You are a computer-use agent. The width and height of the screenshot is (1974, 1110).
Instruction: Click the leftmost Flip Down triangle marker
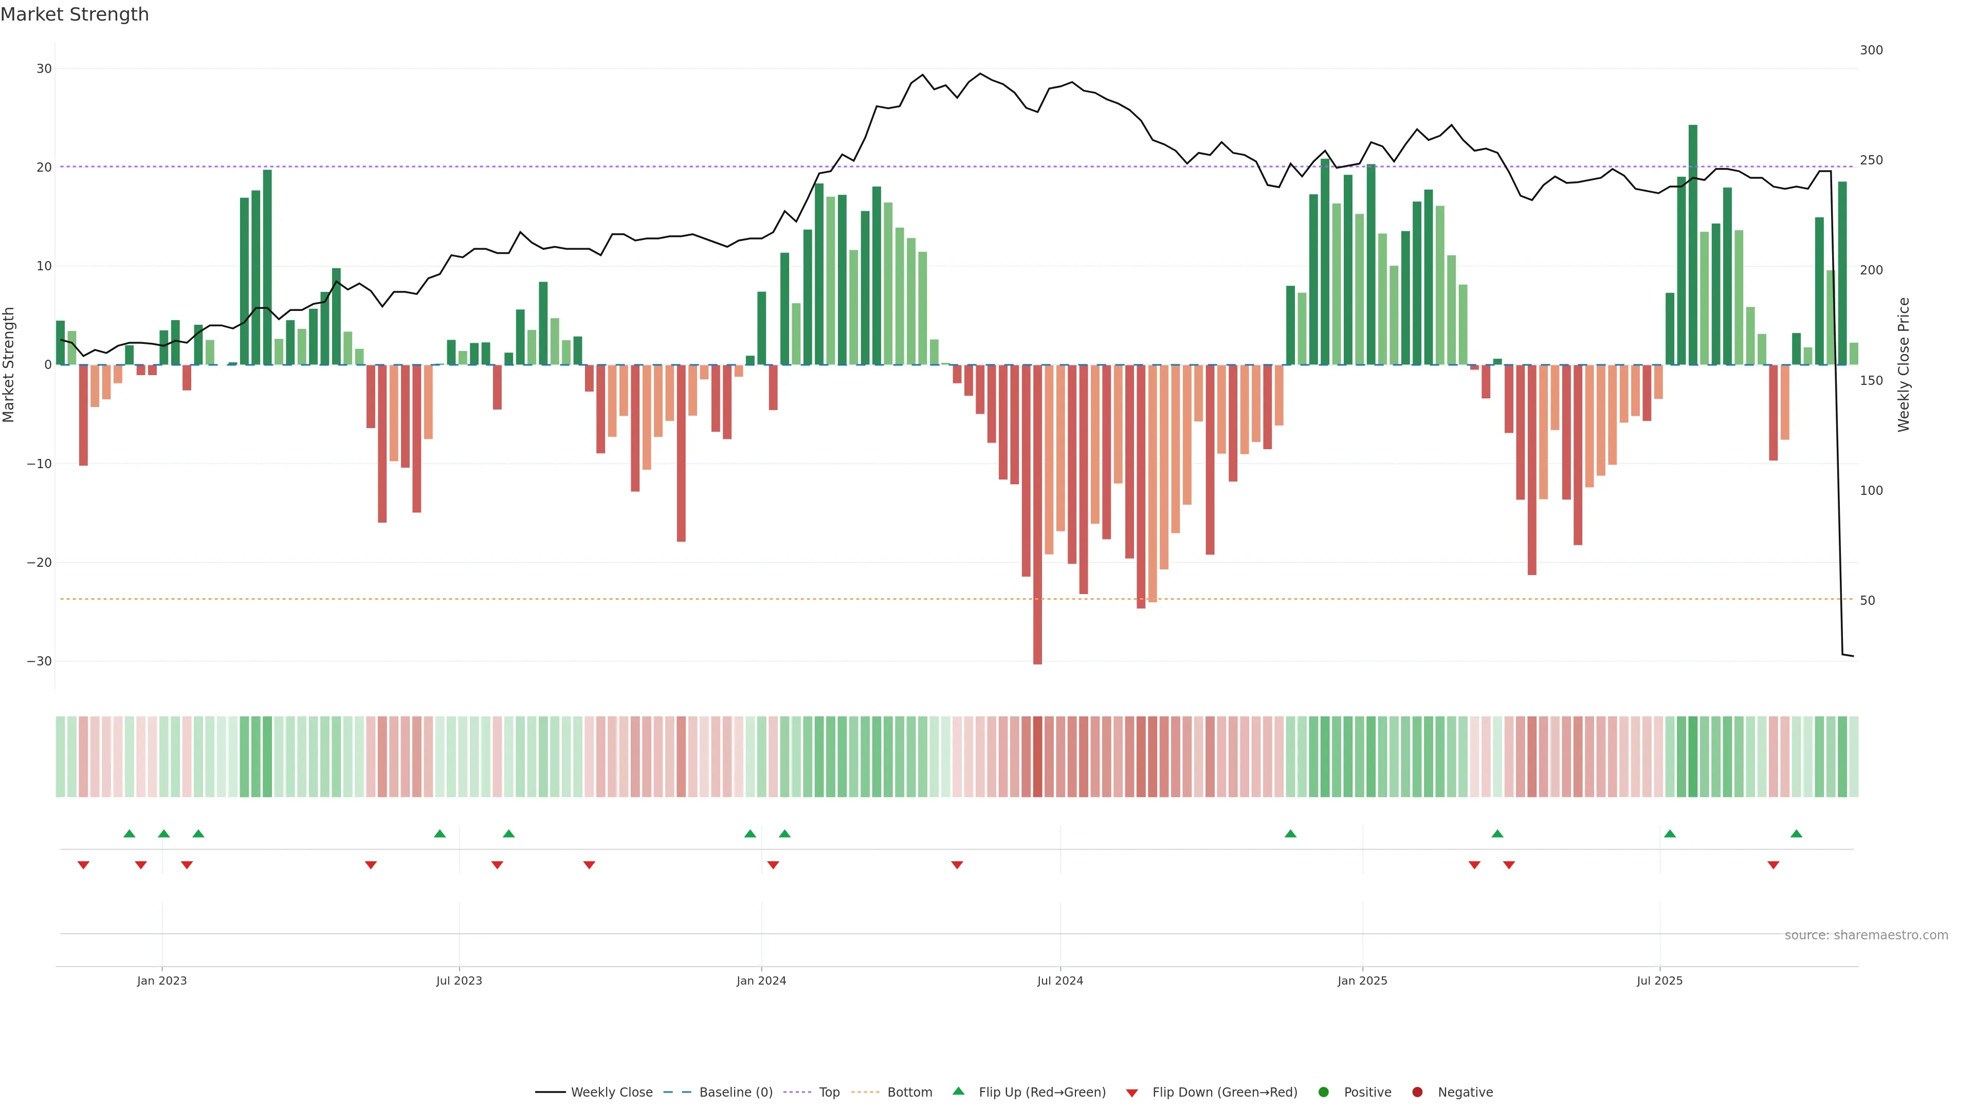pos(83,865)
